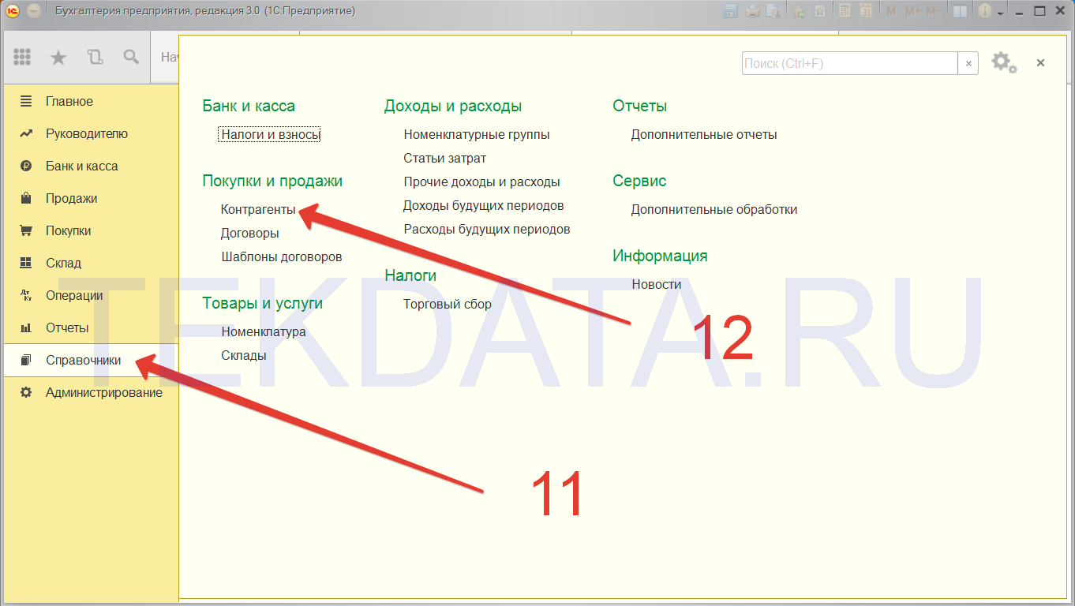Open Расходы будущих периодов

pyautogui.click(x=487, y=229)
